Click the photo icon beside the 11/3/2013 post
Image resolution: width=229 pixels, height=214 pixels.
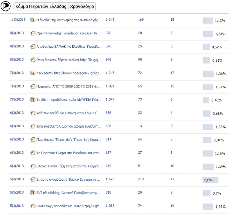(x=33, y=20)
